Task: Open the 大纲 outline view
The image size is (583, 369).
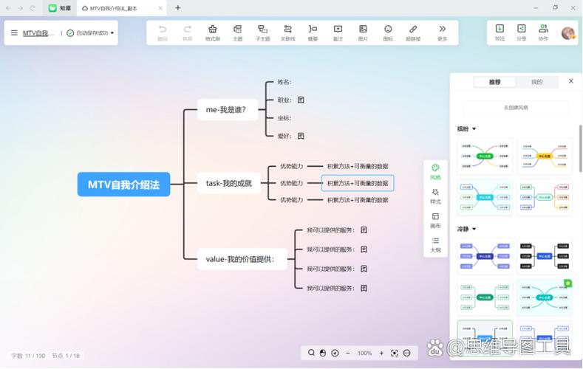Action: pos(435,245)
